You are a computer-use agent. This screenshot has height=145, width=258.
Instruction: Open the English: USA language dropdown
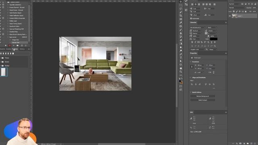click(198, 50)
